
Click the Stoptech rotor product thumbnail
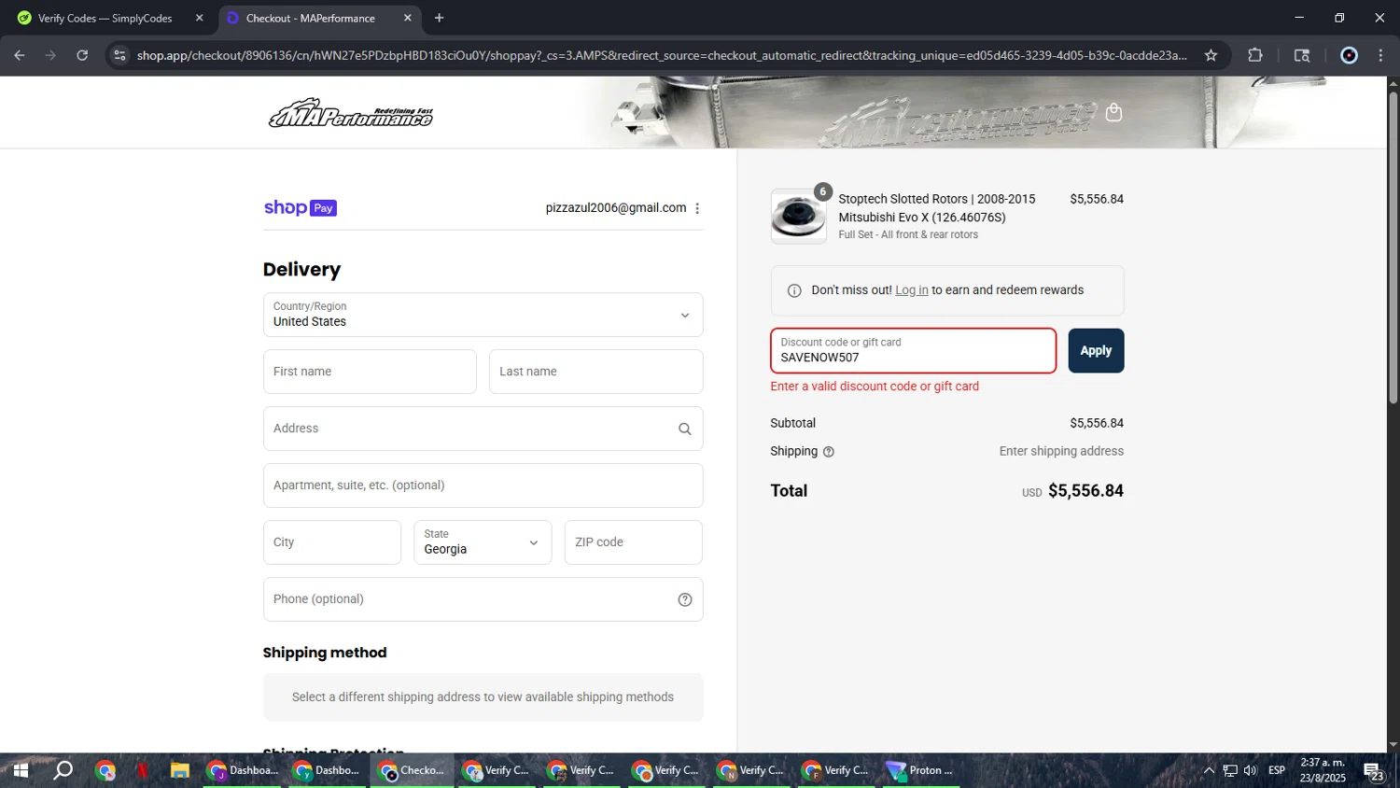click(x=798, y=217)
